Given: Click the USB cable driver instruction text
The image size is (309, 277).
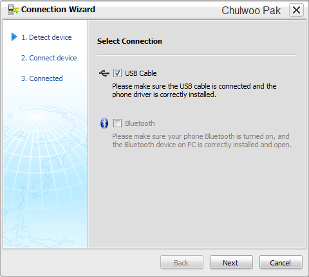Looking at the screenshot, I should pos(194,90).
